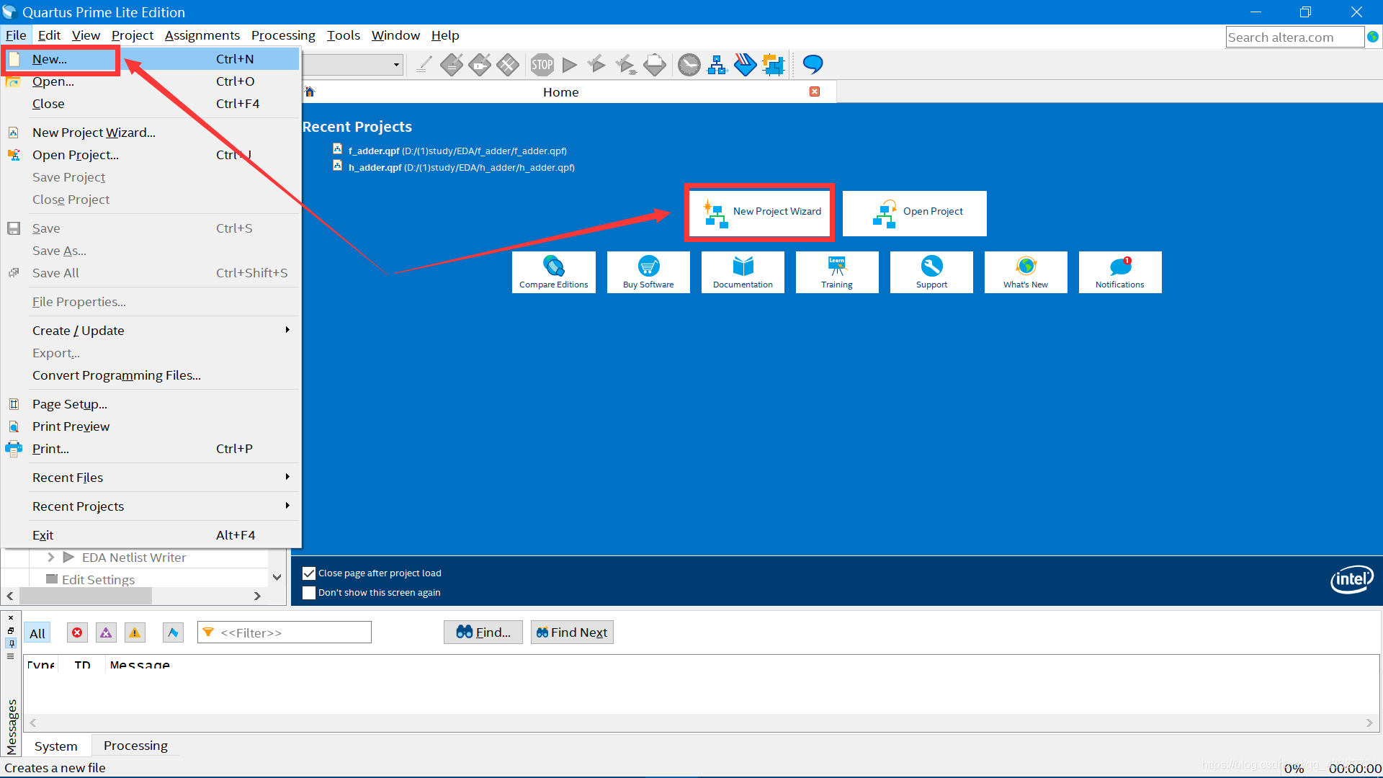
Task: Toggle warning messages filter icon
Action: point(135,632)
